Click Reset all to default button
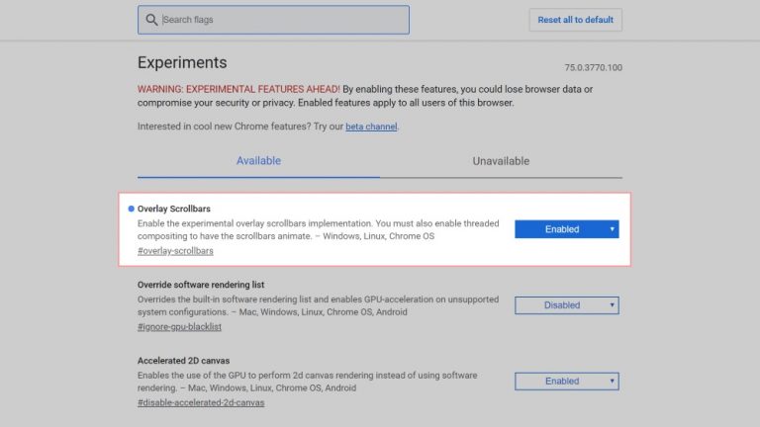This screenshot has height=427, width=760. [575, 20]
